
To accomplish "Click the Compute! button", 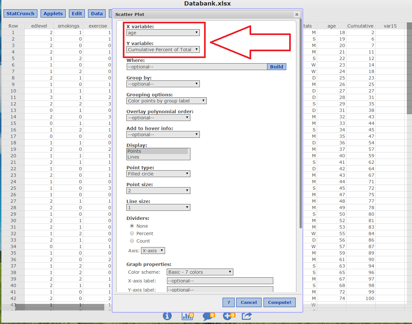I will tap(279, 302).
